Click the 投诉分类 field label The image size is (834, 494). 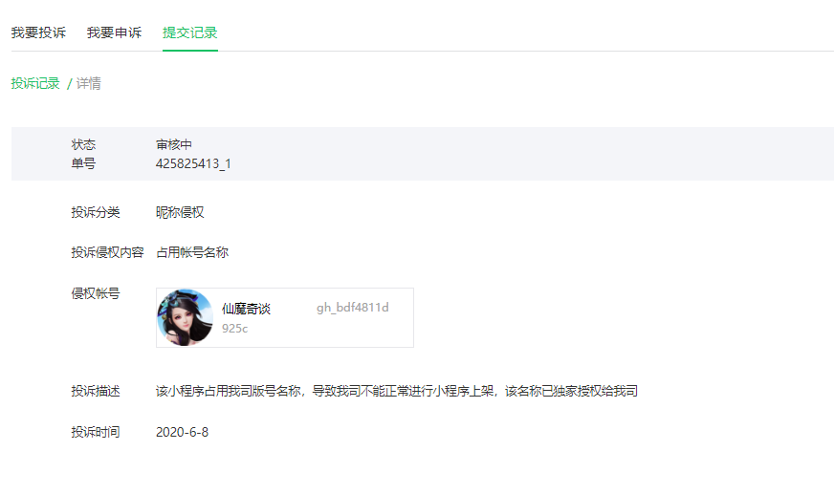[x=96, y=212]
